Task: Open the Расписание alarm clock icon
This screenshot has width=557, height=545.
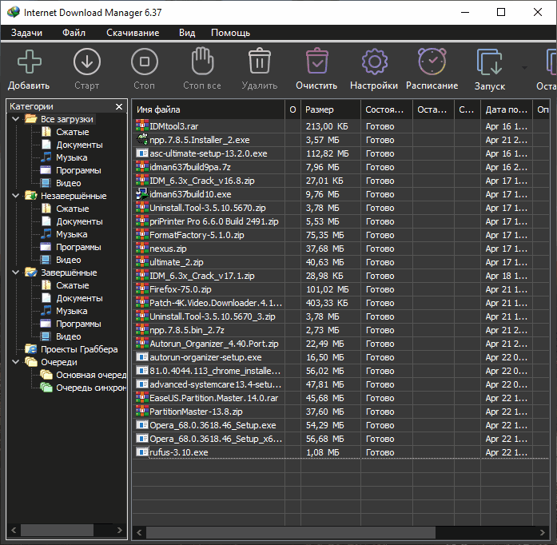Action: (x=432, y=62)
